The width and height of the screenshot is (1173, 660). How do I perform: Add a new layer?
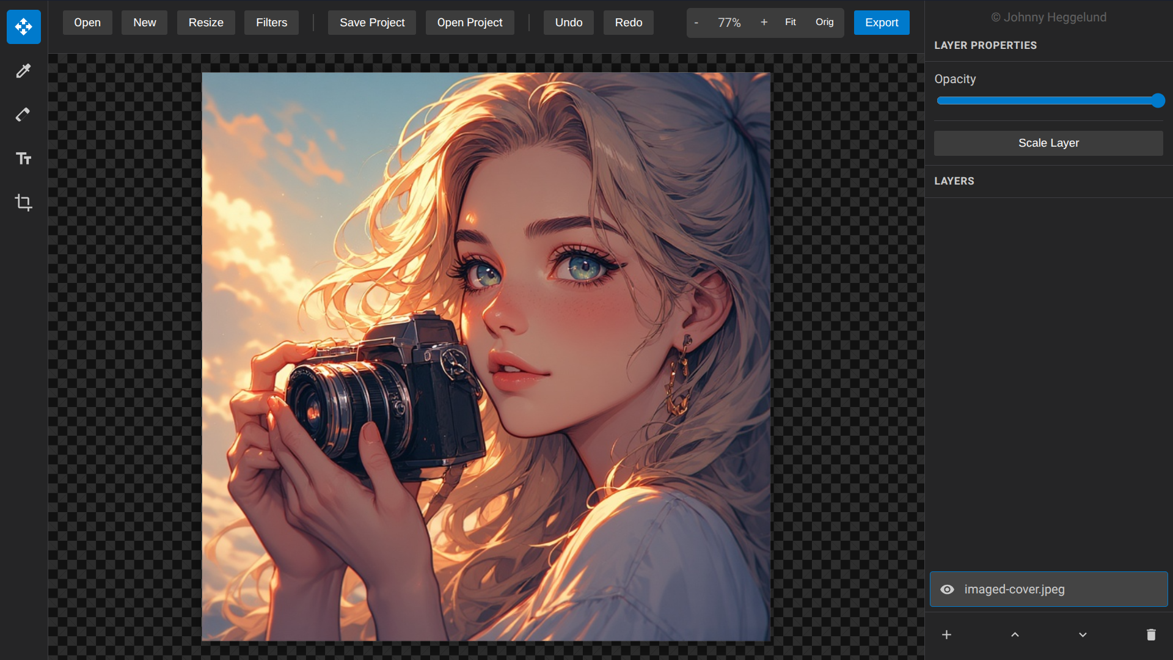(x=946, y=635)
